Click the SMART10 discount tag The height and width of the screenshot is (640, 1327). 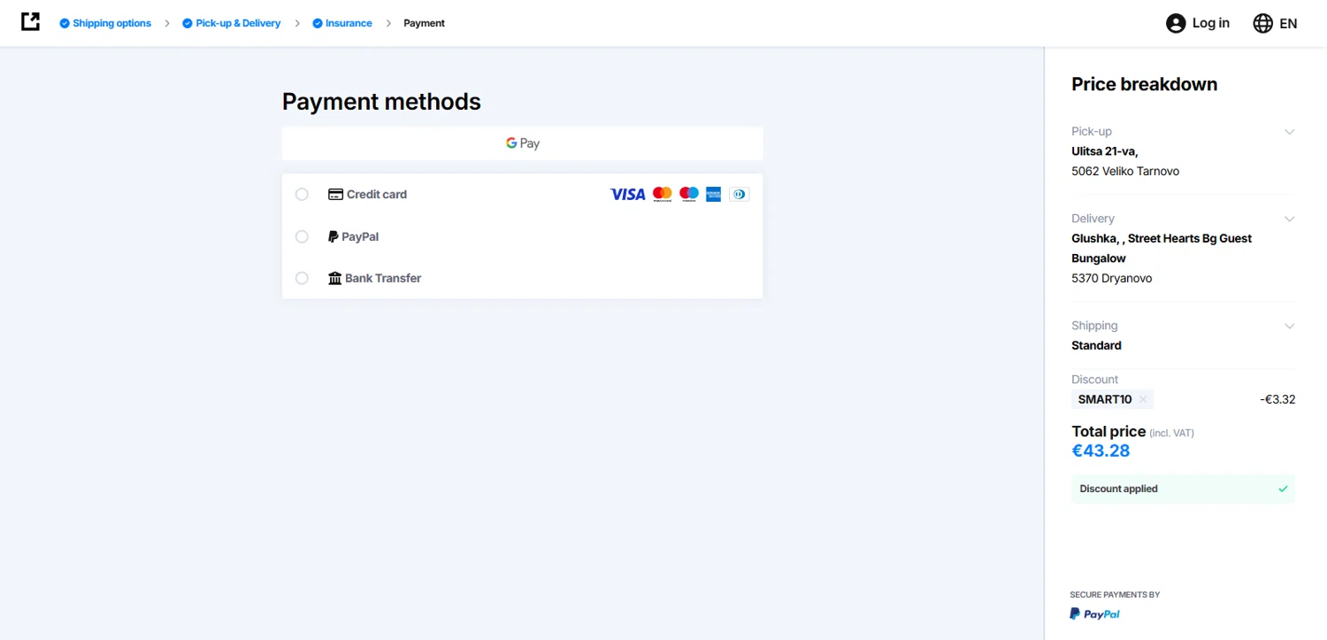tap(1112, 399)
